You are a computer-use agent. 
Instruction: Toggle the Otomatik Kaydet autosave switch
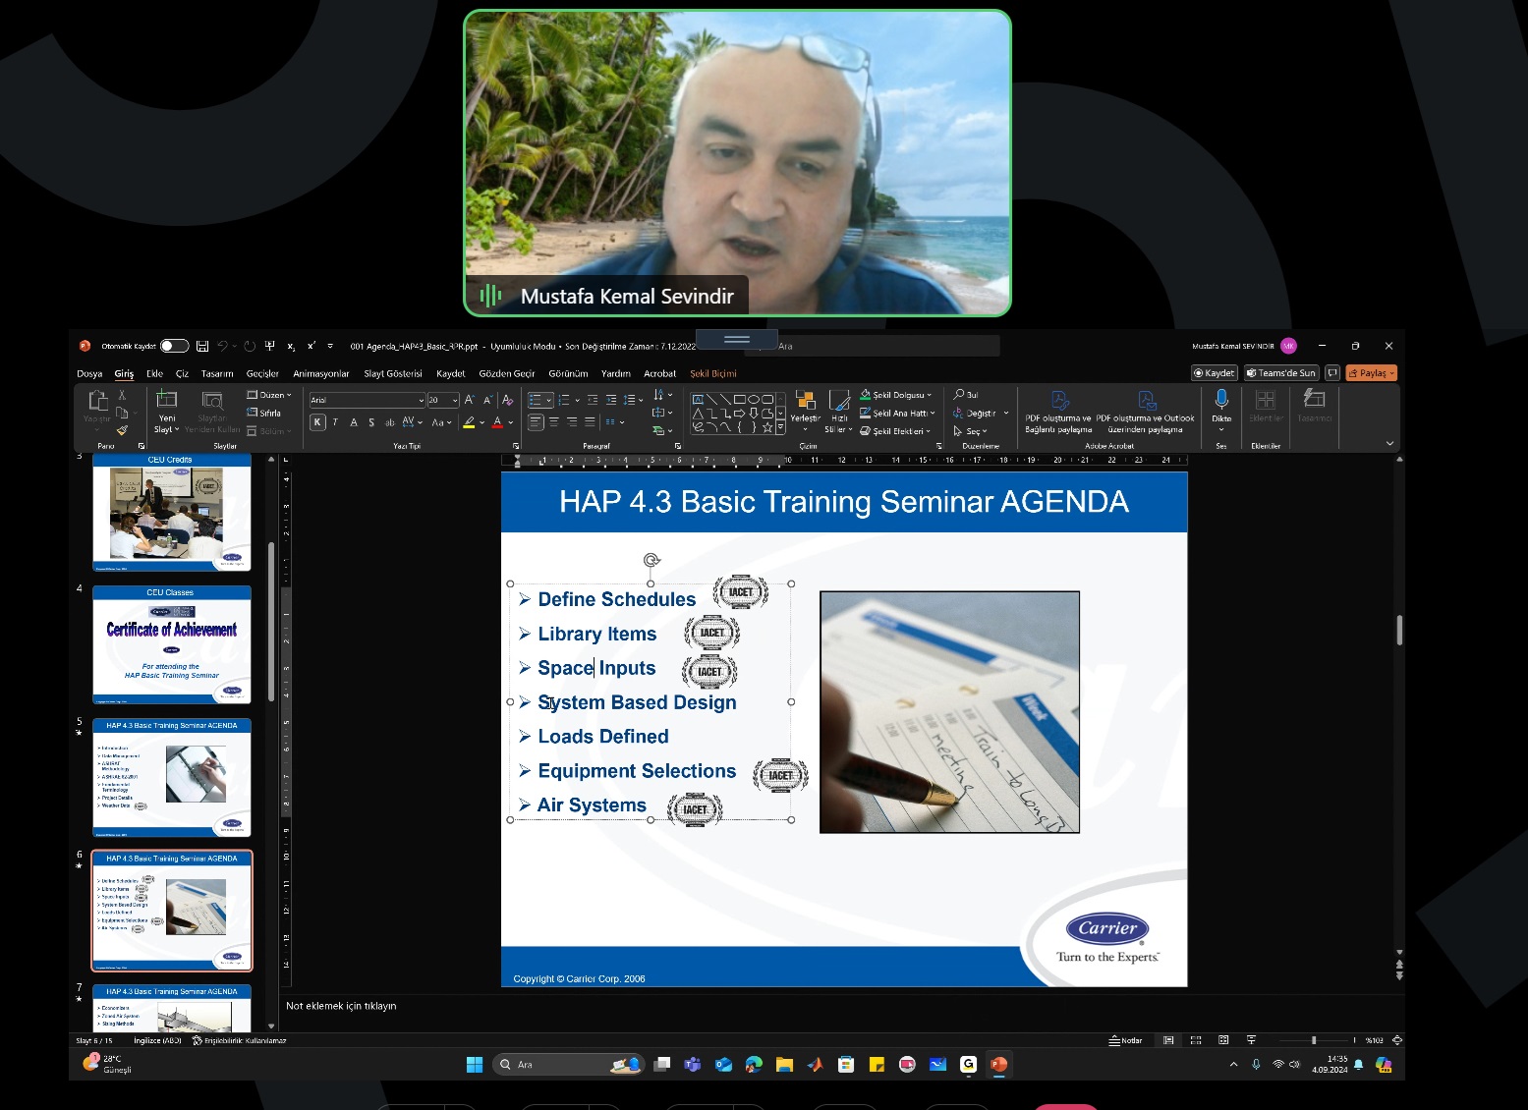point(174,346)
